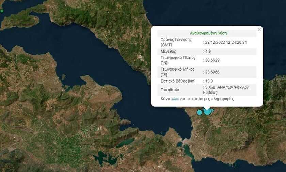Screen dimensions: 286x172
Task: Click the Γεωγραφικό Μήκος label
Action: point(177,69)
